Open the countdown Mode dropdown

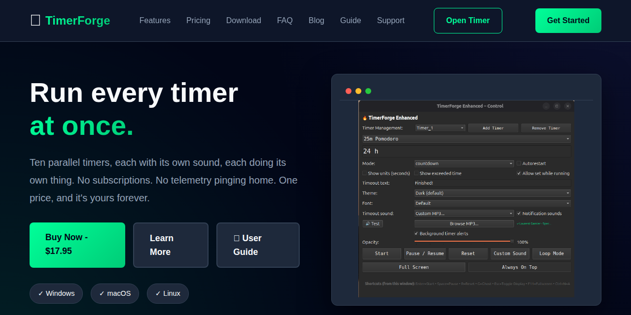[x=464, y=163]
